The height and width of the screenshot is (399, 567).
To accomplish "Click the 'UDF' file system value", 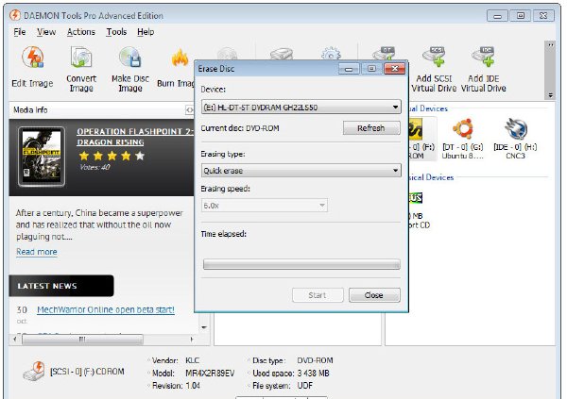I will coord(305,386).
